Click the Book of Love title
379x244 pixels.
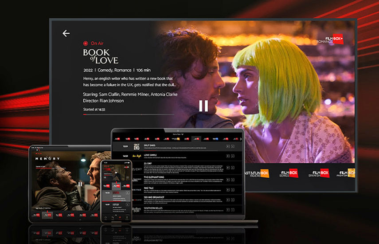[x=101, y=56]
